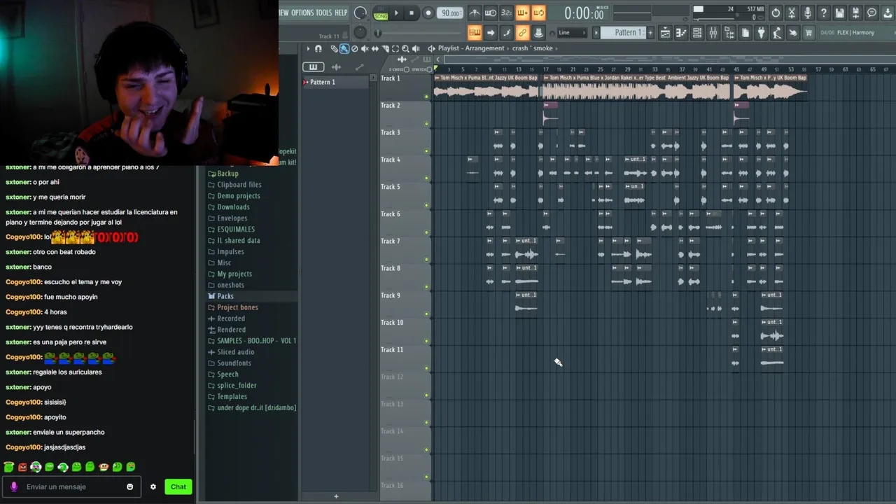Open the Browser view icon
Image resolution: width=896 pixels, height=504 pixels.
pos(729,32)
